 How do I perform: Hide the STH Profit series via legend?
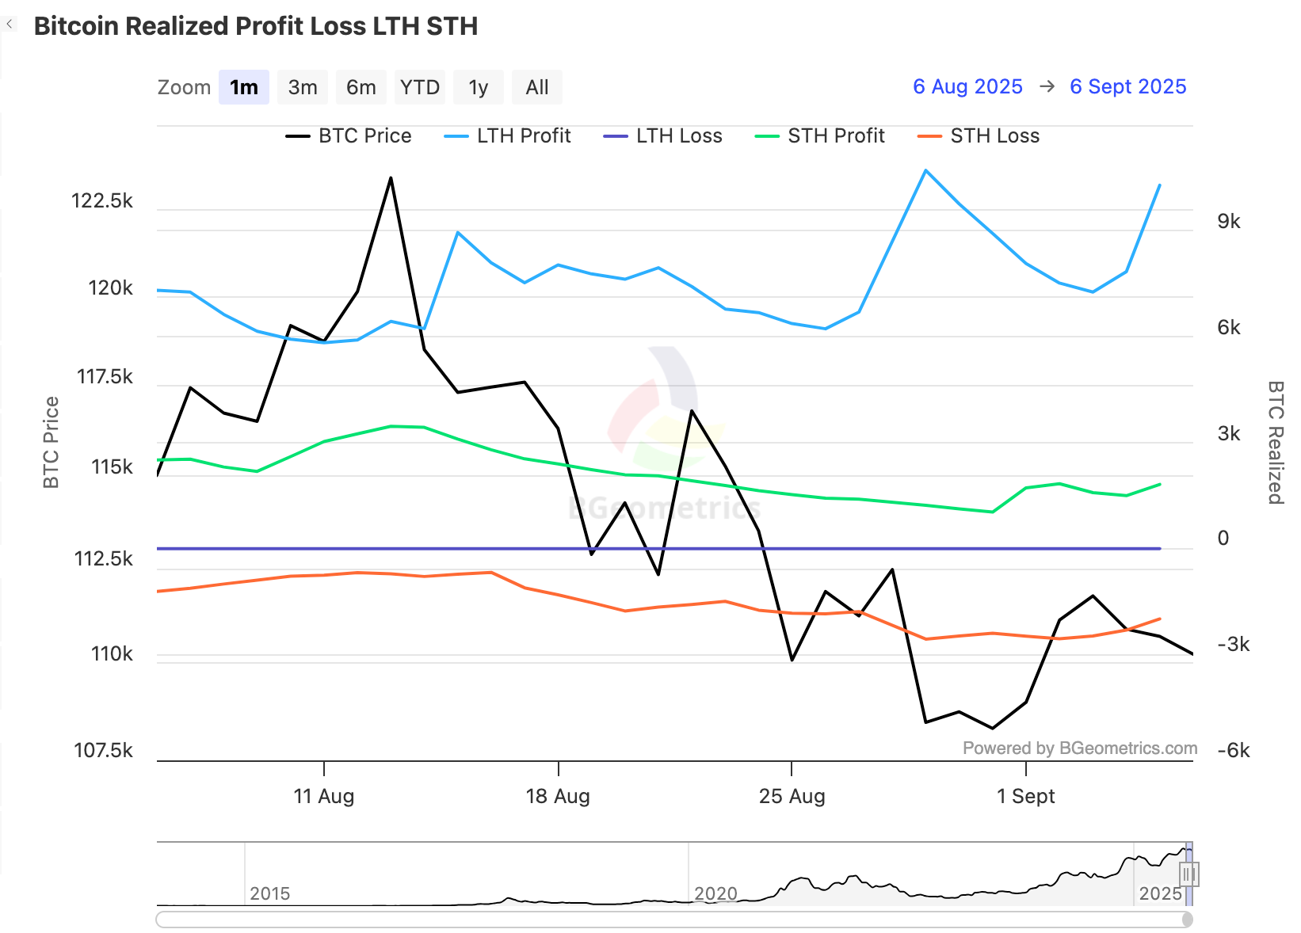click(820, 136)
